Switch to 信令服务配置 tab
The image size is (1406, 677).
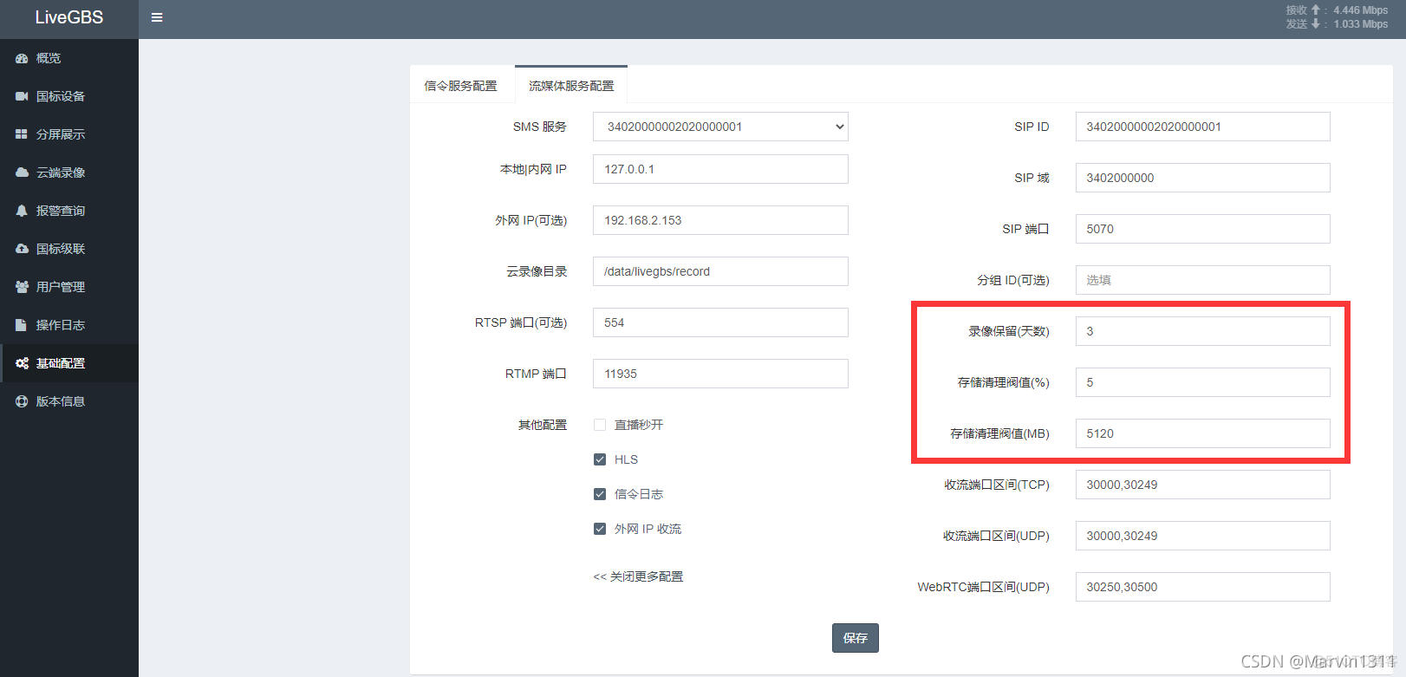[x=461, y=86]
